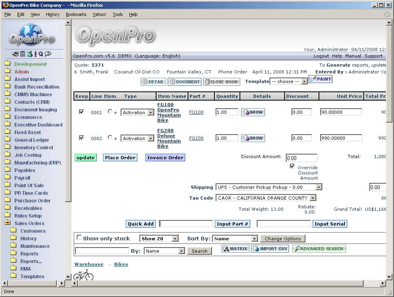The image size is (394, 297).
Task: Click the red exclamation mark icon
Action: pos(36,54)
